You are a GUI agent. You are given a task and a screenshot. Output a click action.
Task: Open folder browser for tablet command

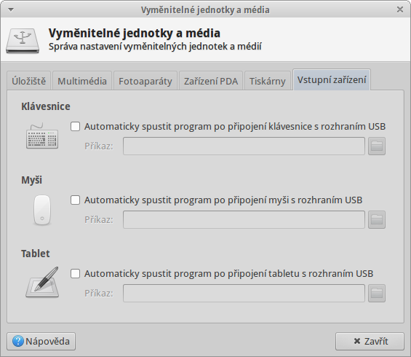(x=377, y=293)
